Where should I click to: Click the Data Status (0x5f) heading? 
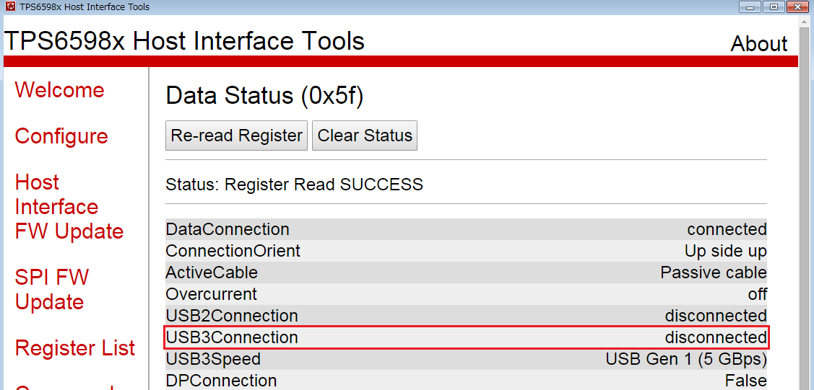click(x=264, y=97)
